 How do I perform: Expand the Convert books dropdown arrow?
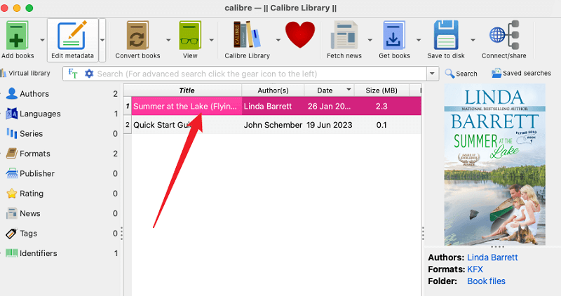point(168,40)
